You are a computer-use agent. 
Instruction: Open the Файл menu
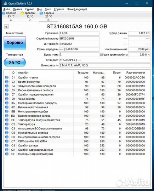coord(7,9)
